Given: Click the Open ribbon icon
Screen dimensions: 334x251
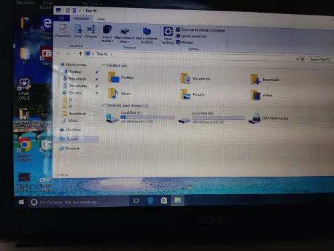Looking at the screenshot, I should [78, 31].
